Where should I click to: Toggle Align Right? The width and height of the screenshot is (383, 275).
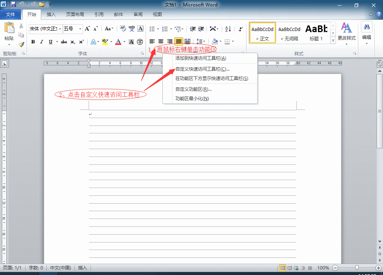pos(170,41)
